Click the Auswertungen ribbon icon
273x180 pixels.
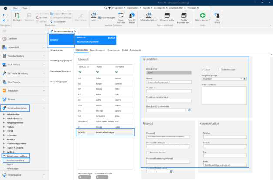(x=99, y=17)
